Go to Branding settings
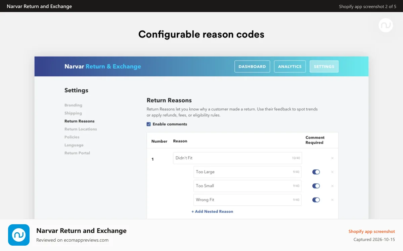The height and width of the screenshot is (251, 403). [x=73, y=105]
